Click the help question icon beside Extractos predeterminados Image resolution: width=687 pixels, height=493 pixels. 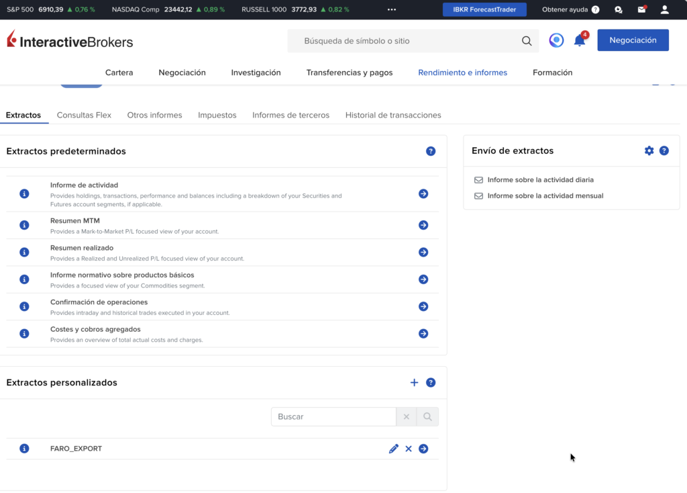coord(431,151)
